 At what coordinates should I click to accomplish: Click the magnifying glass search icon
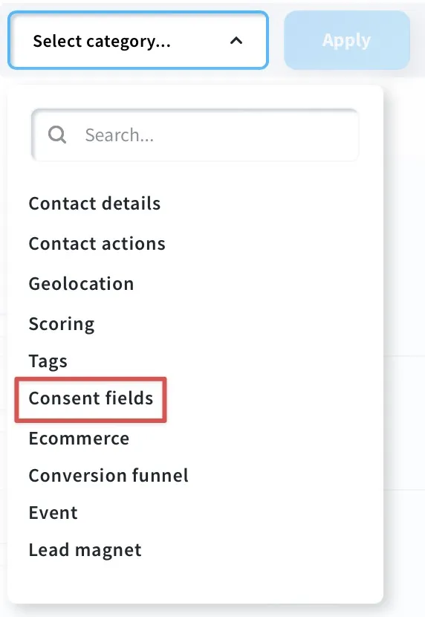57,135
